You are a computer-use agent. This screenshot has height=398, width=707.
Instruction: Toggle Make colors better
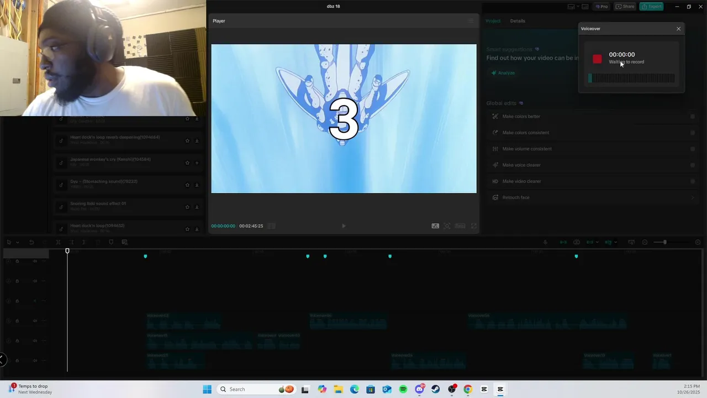[x=692, y=117]
